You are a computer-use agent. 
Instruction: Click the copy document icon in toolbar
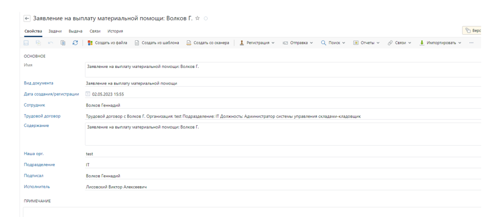tap(63, 43)
